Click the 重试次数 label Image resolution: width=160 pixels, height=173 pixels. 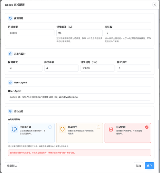coord(122,62)
